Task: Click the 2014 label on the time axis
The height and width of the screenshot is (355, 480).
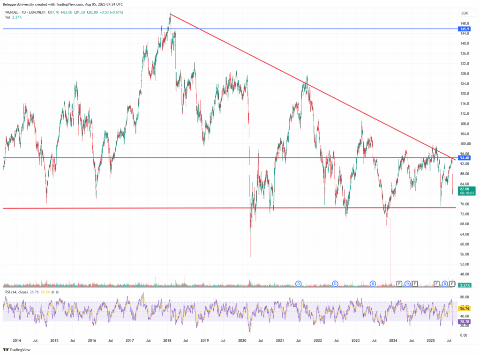Action: tap(17, 340)
